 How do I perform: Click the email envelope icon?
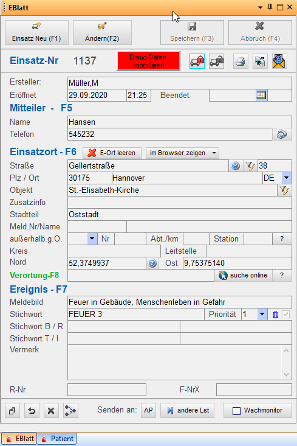[x=279, y=61]
